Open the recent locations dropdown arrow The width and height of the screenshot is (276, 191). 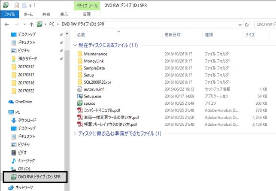tap(24, 24)
